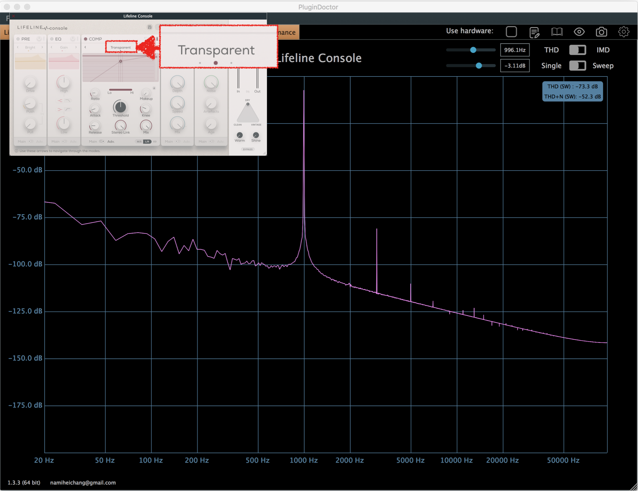Image resolution: width=638 pixels, height=491 pixels.
Task: Click the PRE module power icon
Action: [x=39, y=39]
